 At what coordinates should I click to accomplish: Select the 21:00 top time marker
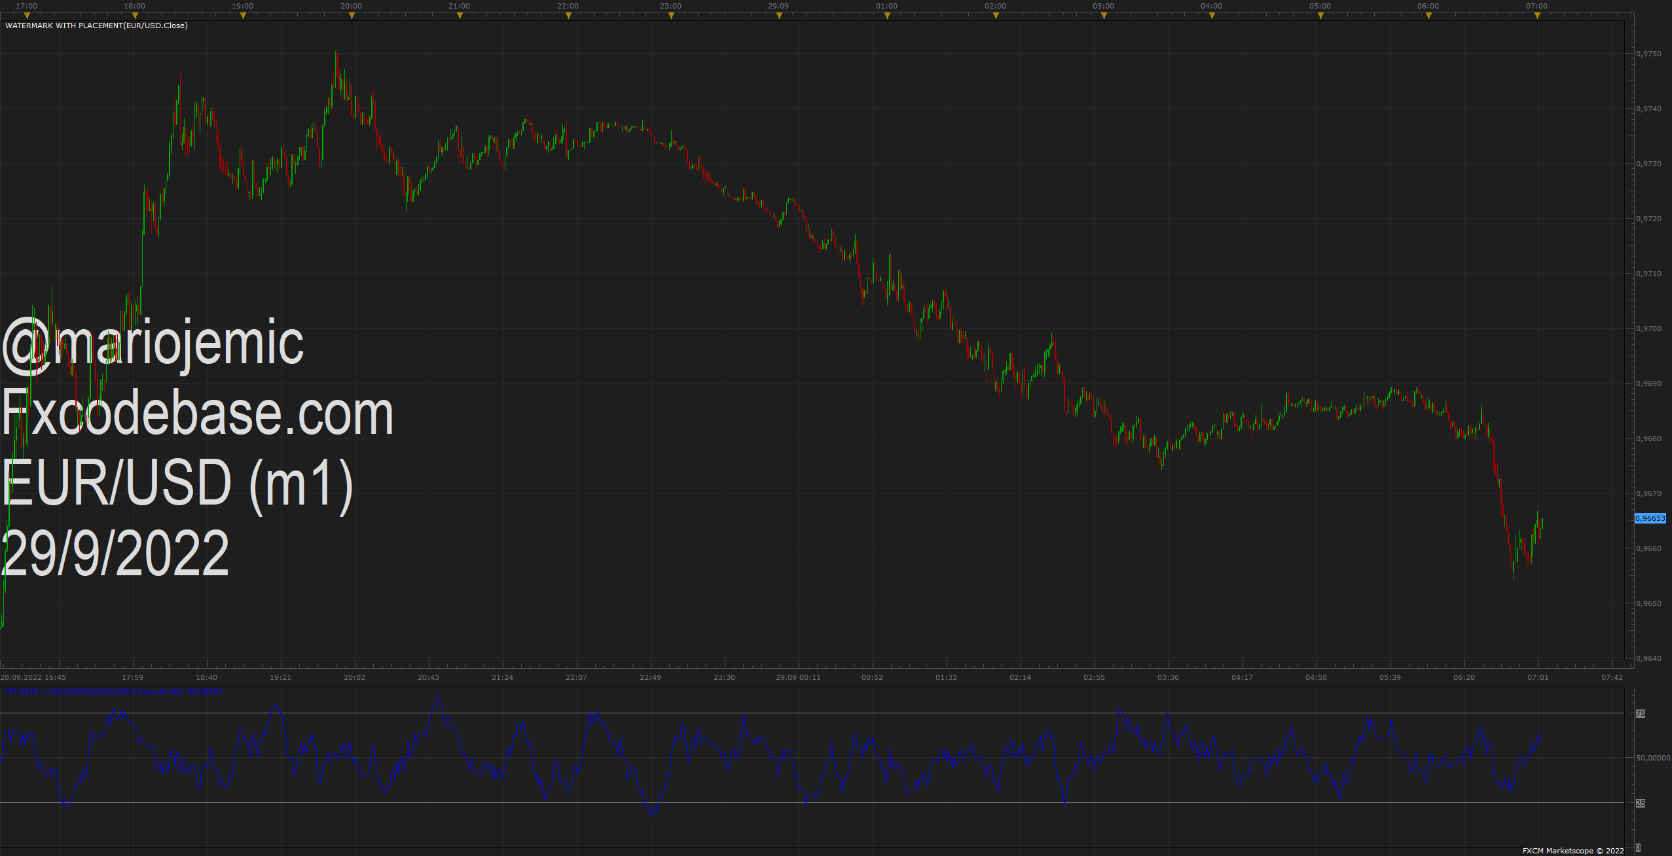460,16
